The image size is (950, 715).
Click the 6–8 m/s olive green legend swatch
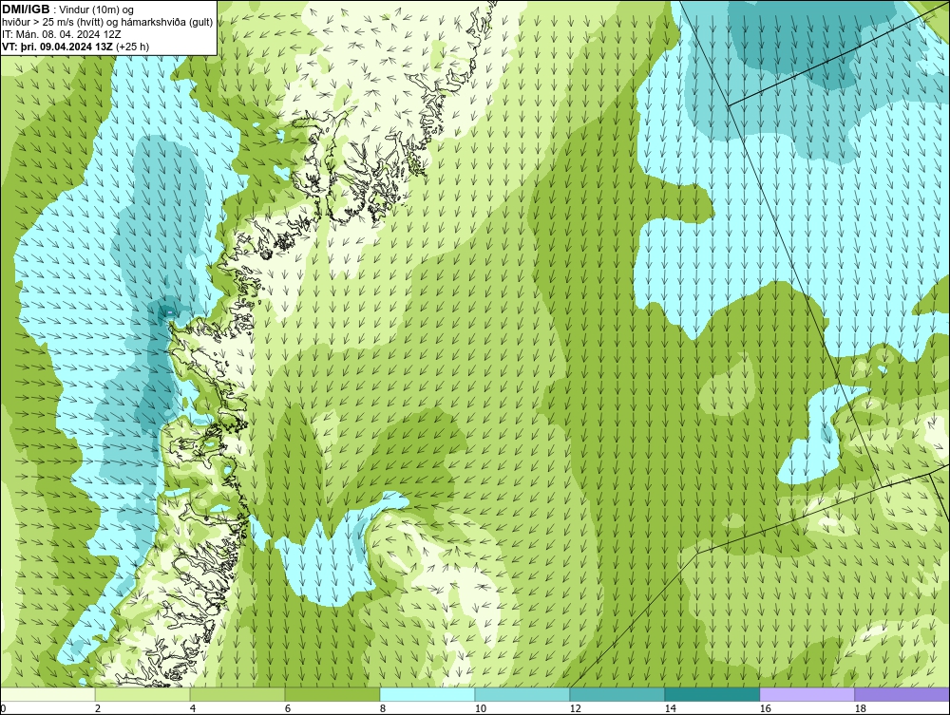(x=332, y=694)
